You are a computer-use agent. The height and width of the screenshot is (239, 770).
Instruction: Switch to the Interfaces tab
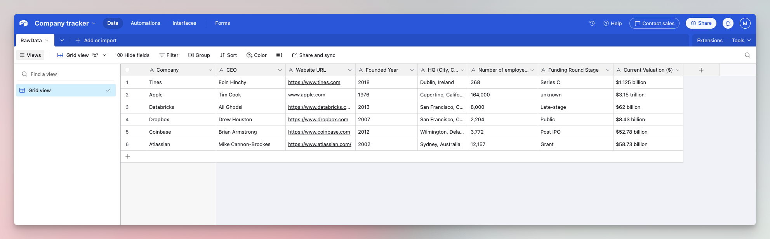click(x=184, y=23)
